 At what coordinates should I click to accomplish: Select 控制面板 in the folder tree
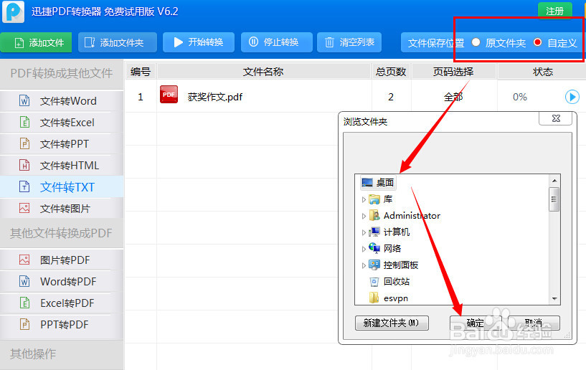(x=401, y=265)
